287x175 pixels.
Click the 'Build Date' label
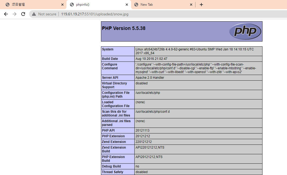[110, 59]
